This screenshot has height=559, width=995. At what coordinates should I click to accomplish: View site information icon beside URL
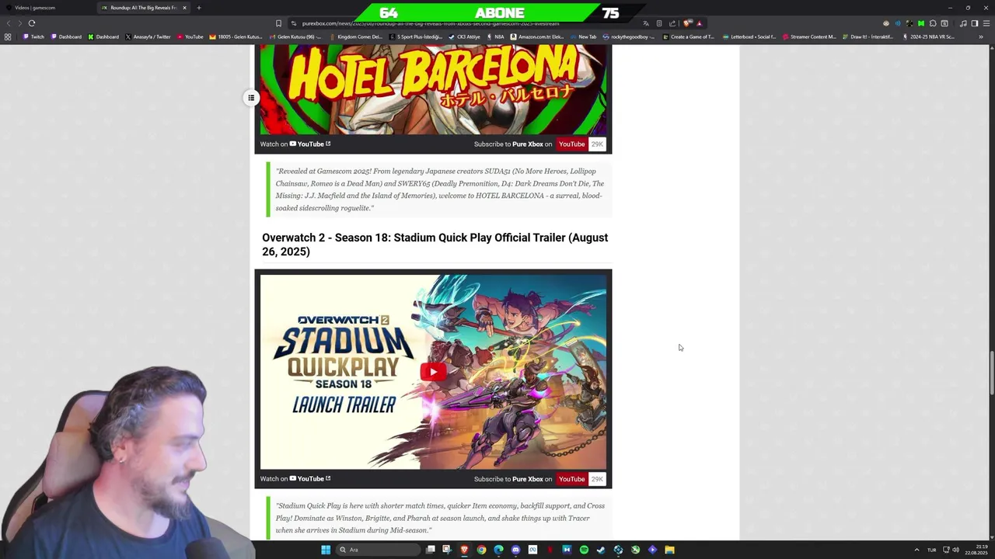coord(293,23)
